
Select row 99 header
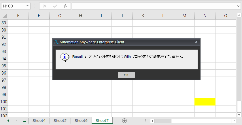[4, 94]
